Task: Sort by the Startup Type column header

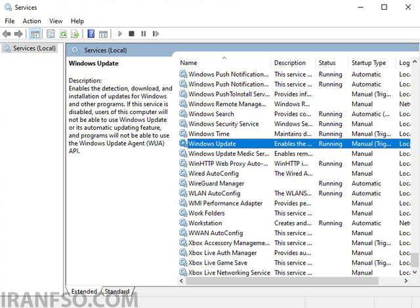Action: (372, 63)
